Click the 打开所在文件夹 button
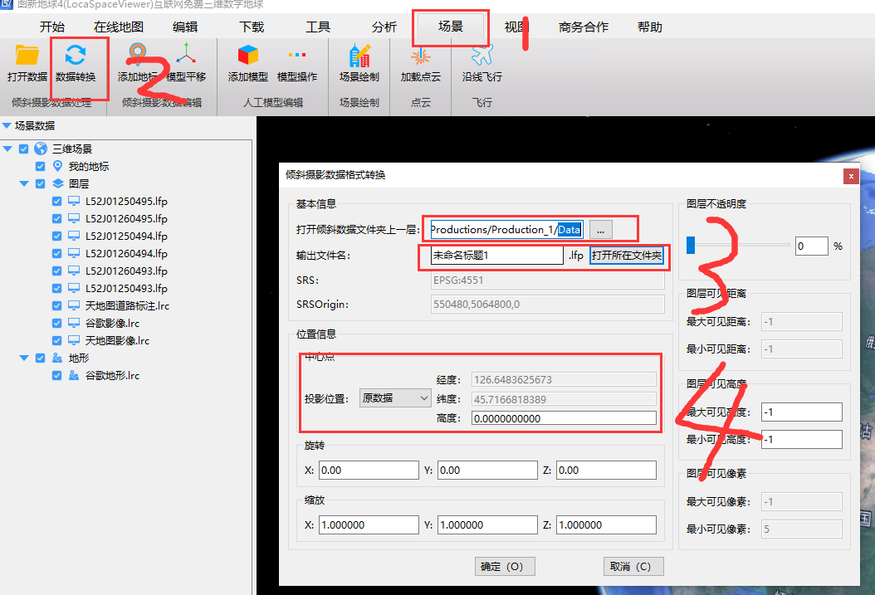Screen dimensions: 875x595 pos(627,256)
